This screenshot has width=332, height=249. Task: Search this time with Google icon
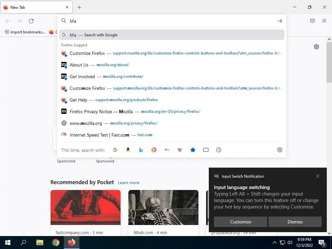115,150
